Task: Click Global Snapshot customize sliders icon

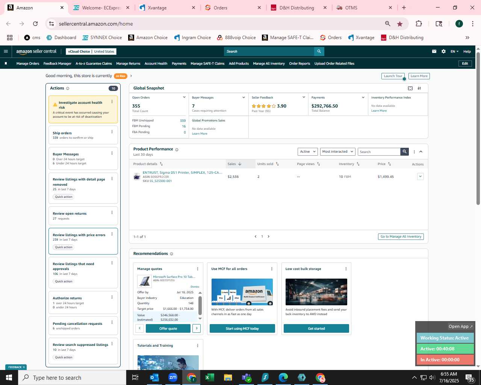Action: (x=419, y=88)
